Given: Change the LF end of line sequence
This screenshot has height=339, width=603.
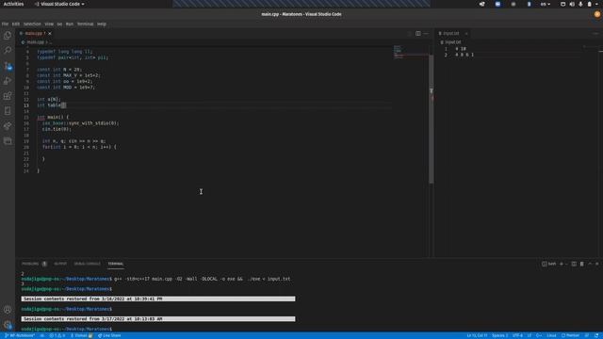Looking at the screenshot, I should (x=530, y=335).
